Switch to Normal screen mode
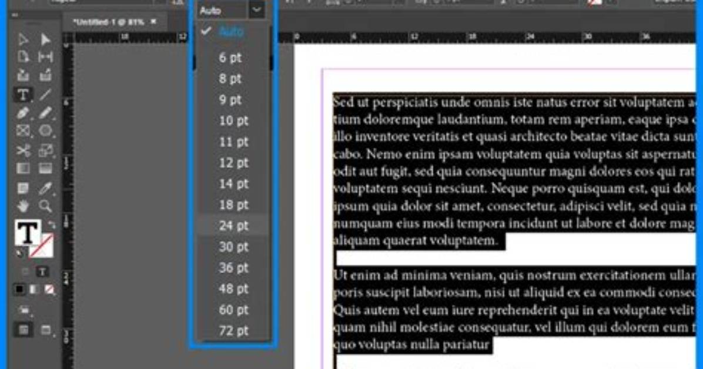 click(24, 330)
